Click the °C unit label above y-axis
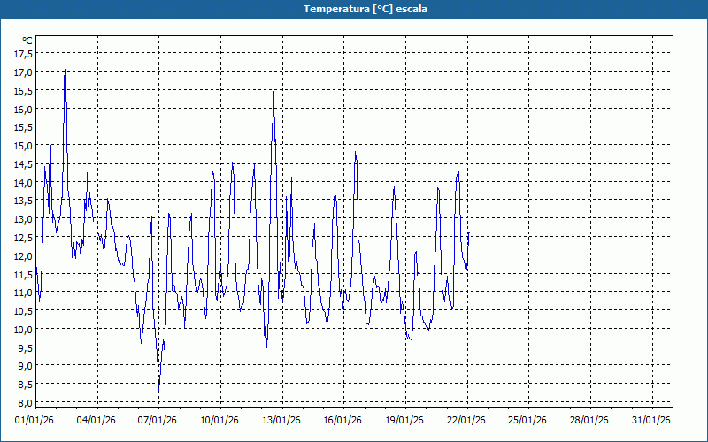708x442 pixels. [x=27, y=41]
